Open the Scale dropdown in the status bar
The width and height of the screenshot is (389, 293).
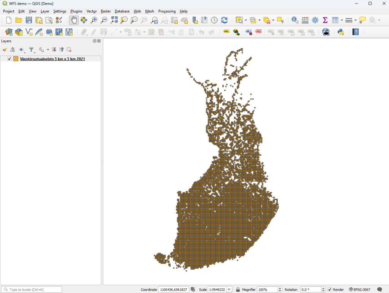click(229, 289)
